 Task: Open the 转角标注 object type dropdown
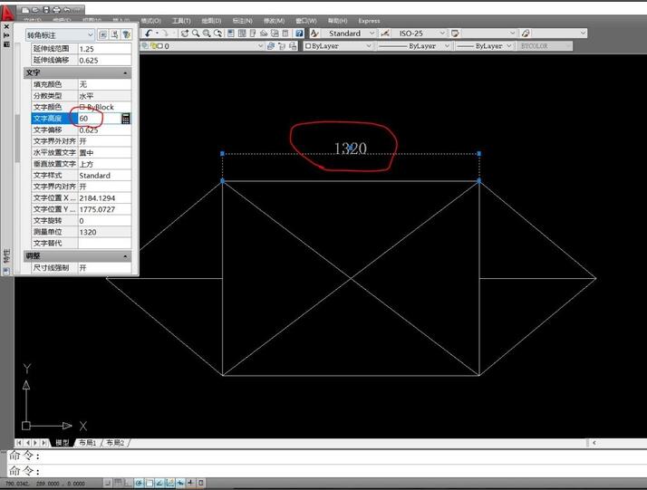60,35
